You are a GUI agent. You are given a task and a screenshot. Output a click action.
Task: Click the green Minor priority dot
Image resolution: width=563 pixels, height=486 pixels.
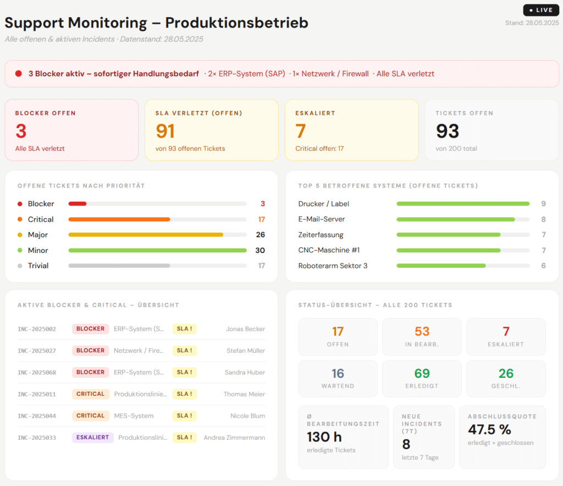20,250
